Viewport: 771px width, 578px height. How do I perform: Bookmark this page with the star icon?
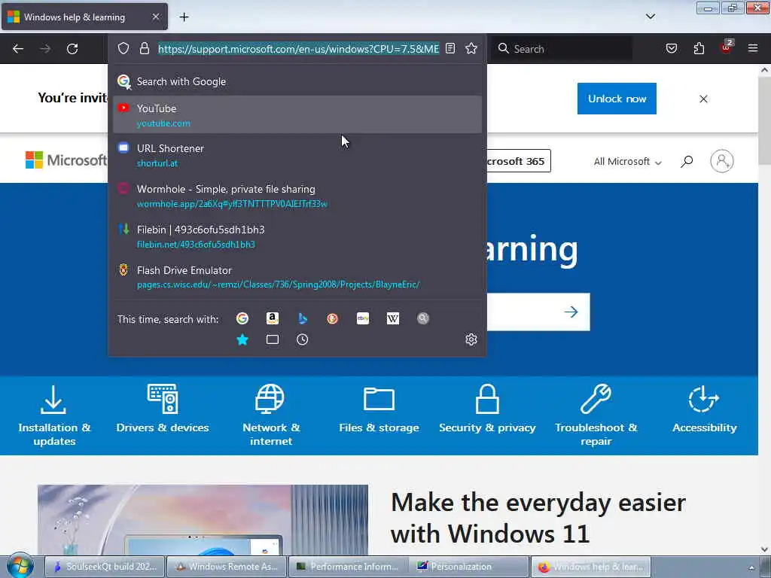471,48
